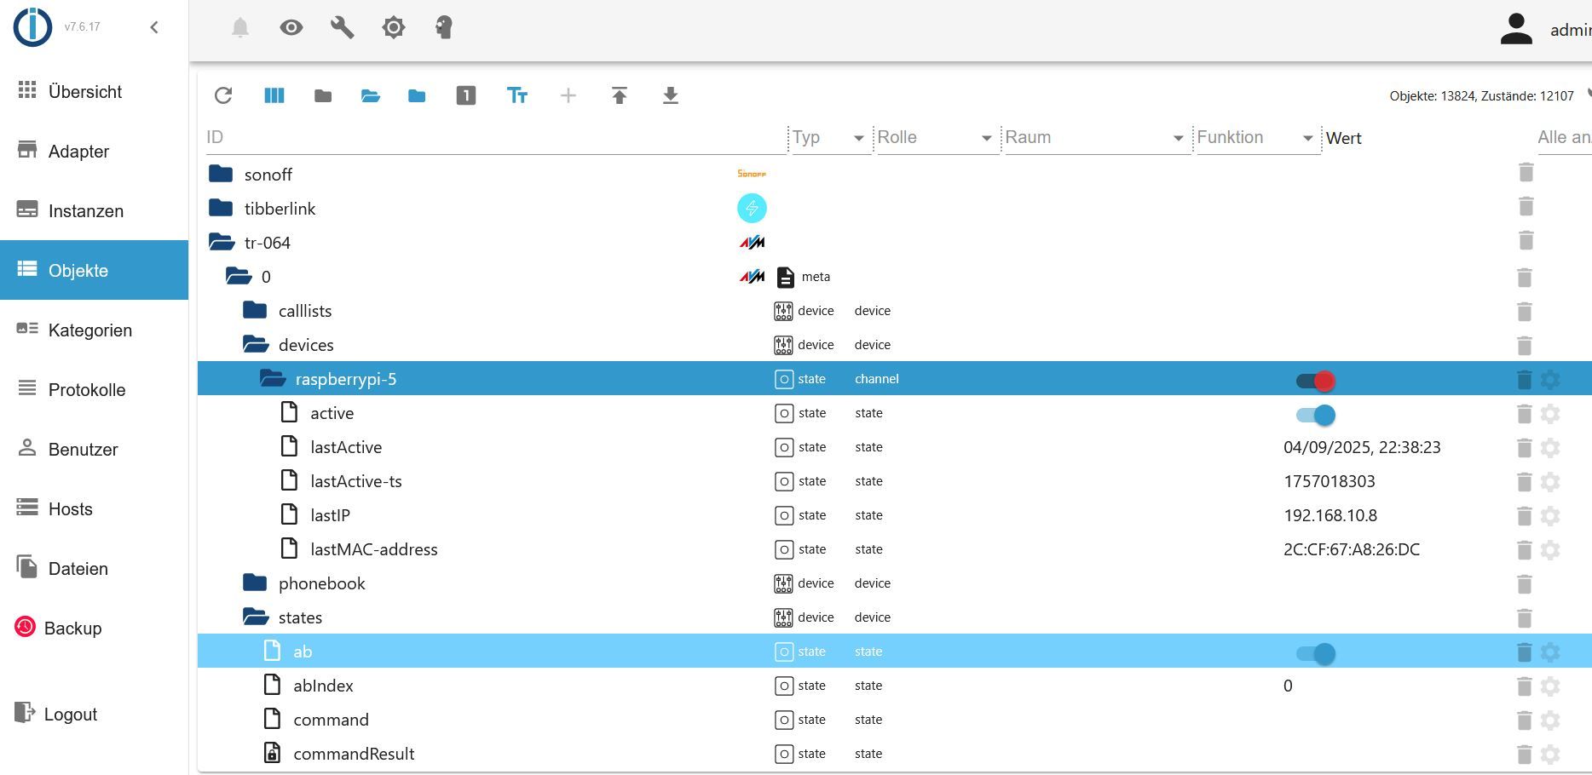Viewport: 1592px width, 775px height.
Task: Toggle the text size Tt toolbar icon
Action: coord(517,95)
